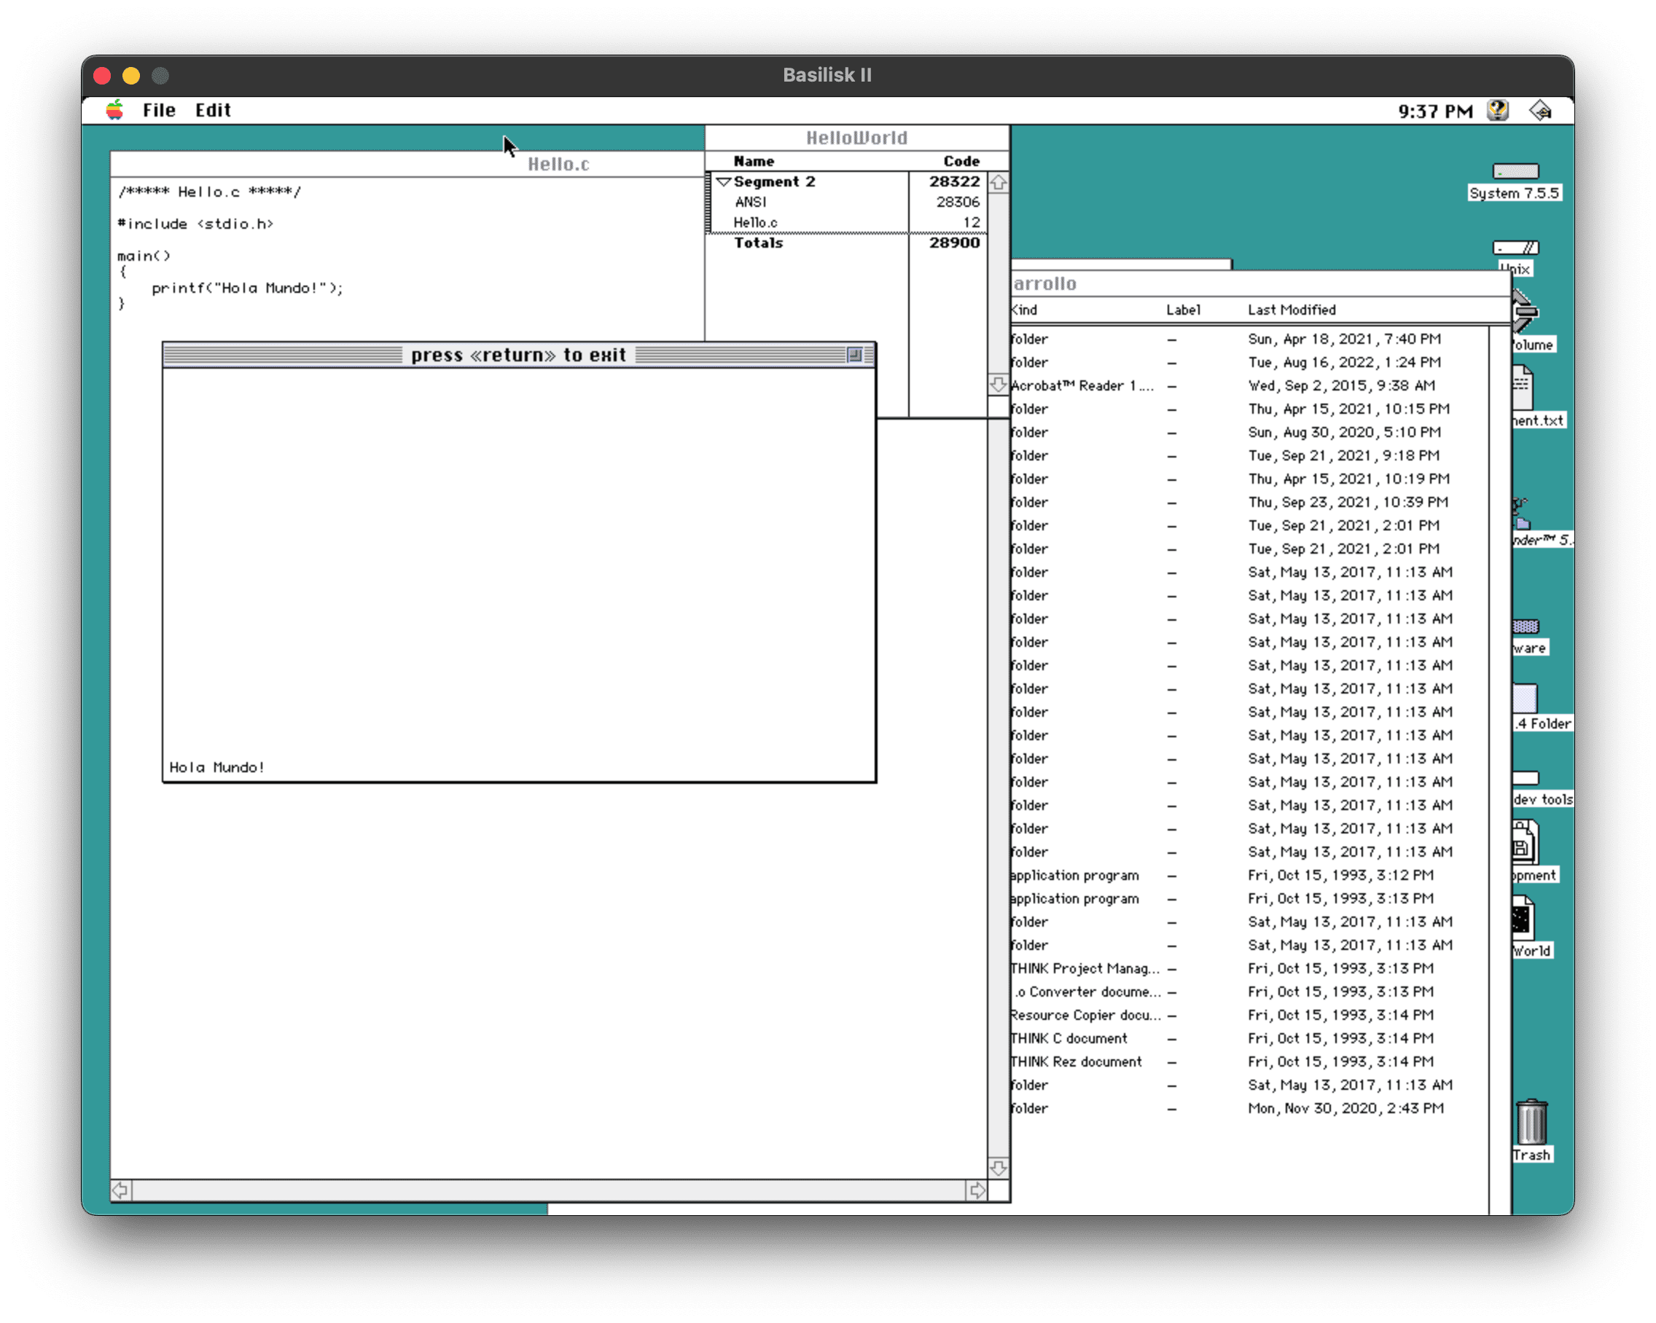This screenshot has width=1656, height=1323.
Task: Open the File menu
Action: (x=159, y=110)
